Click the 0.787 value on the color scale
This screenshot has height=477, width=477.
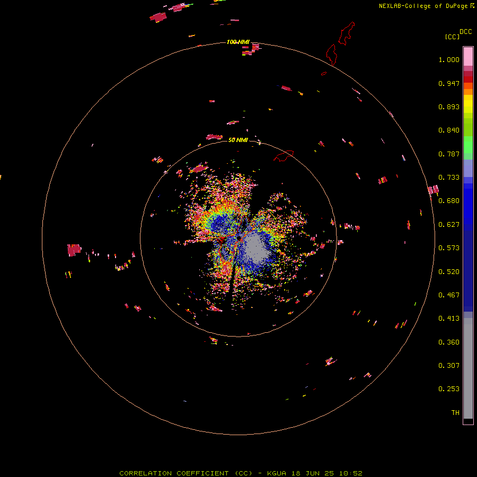(x=449, y=154)
